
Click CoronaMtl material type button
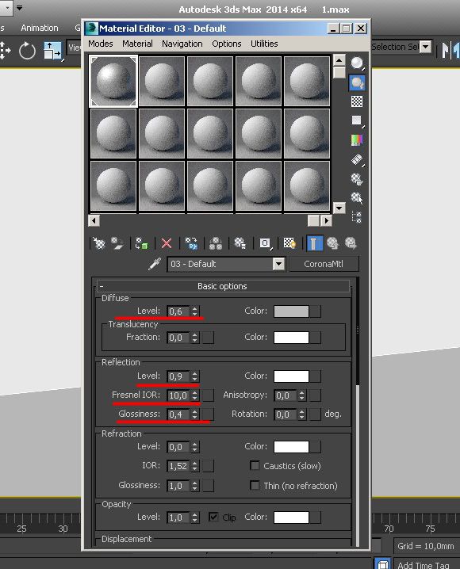[324, 264]
